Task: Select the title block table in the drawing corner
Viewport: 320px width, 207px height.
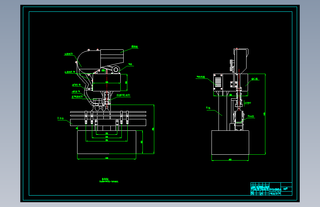Action: [x=271, y=189]
